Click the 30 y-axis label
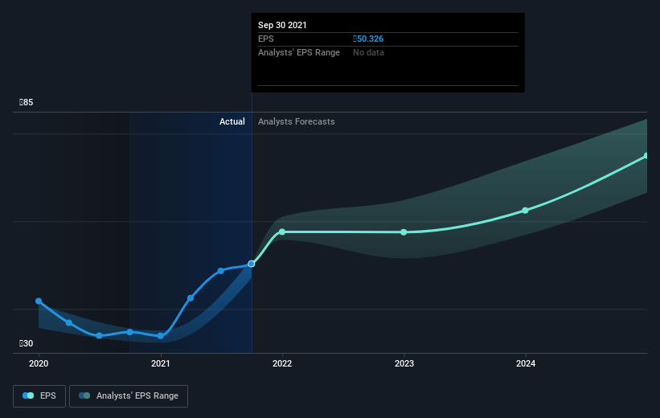Viewport: 660px width, 418px height. click(x=26, y=343)
